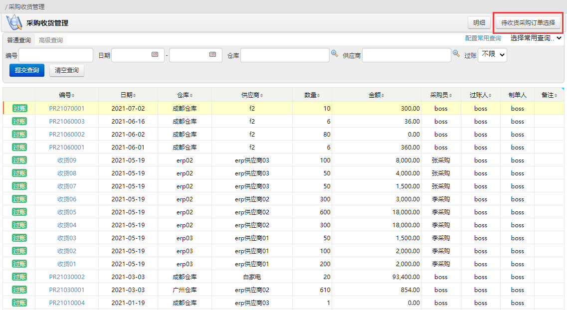The image size is (567, 310).
Task: Select the 白家电 supplier cell
Action: pyautogui.click(x=252, y=277)
